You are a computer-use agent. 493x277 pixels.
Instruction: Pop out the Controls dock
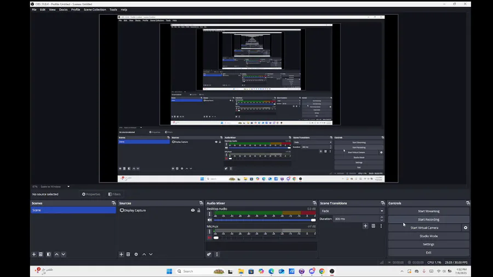coord(468,203)
